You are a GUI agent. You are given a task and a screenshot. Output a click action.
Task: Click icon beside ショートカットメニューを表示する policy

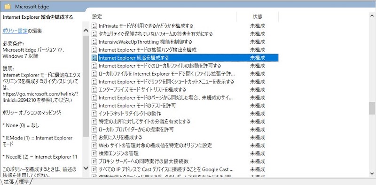pyautogui.click(x=94, y=82)
